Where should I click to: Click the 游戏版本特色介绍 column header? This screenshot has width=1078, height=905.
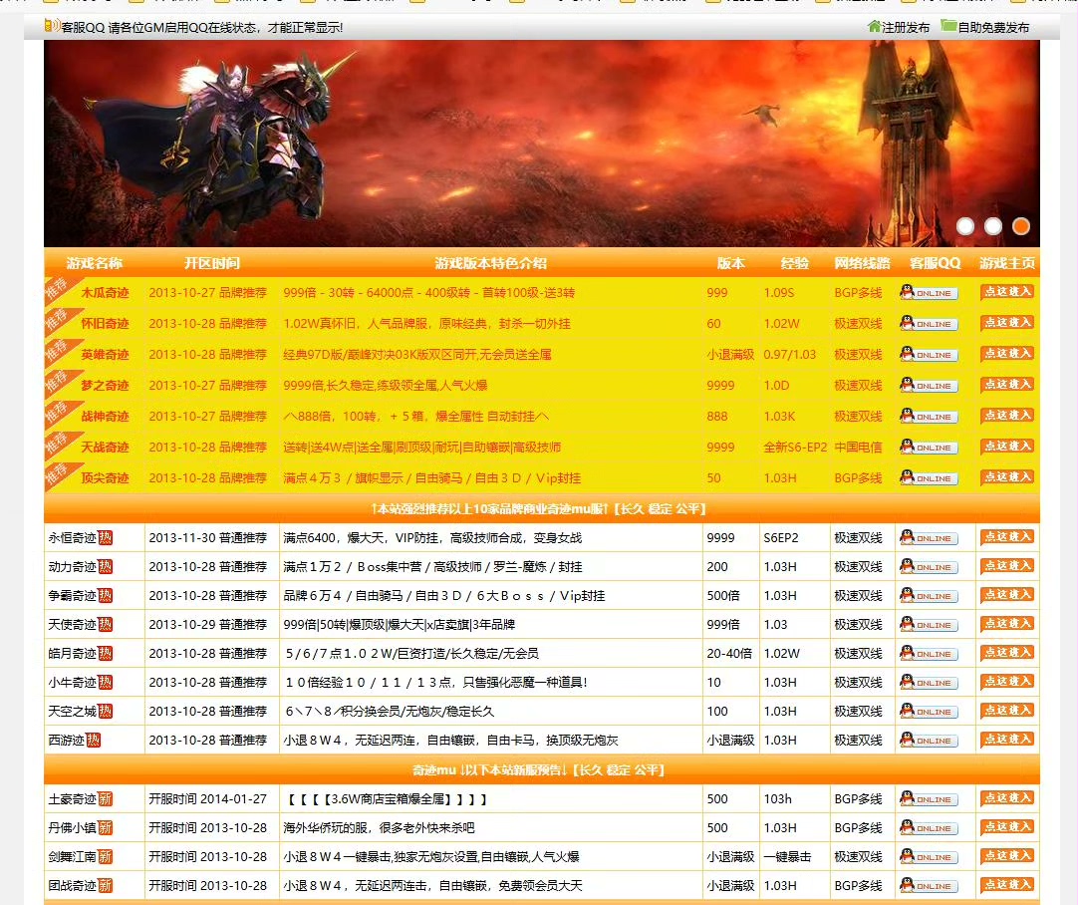coord(491,263)
